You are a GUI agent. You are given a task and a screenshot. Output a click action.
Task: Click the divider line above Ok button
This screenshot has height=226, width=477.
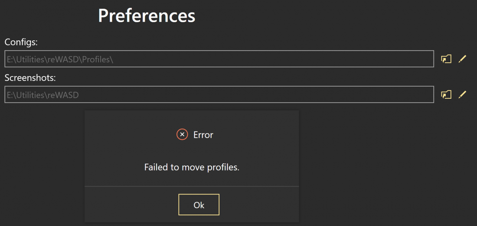[192, 186]
